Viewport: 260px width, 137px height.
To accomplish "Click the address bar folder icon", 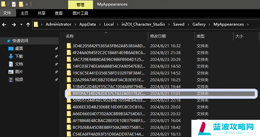I will 36,24.
